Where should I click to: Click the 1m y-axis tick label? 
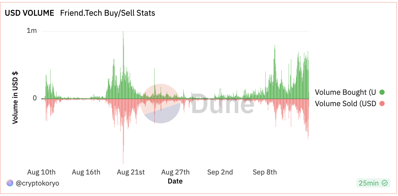32,31
